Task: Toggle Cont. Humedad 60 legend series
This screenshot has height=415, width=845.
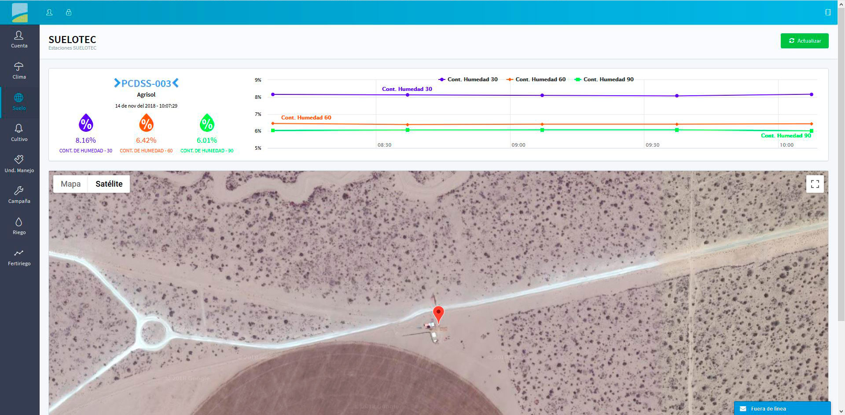Action: pos(536,79)
